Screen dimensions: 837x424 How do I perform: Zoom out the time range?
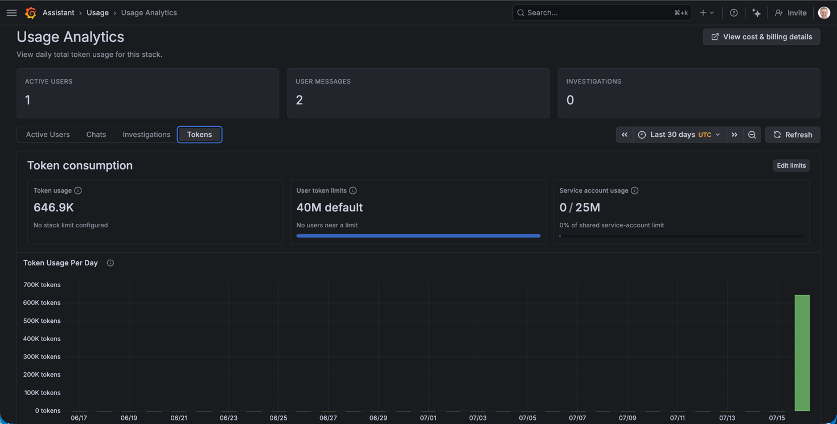click(752, 135)
